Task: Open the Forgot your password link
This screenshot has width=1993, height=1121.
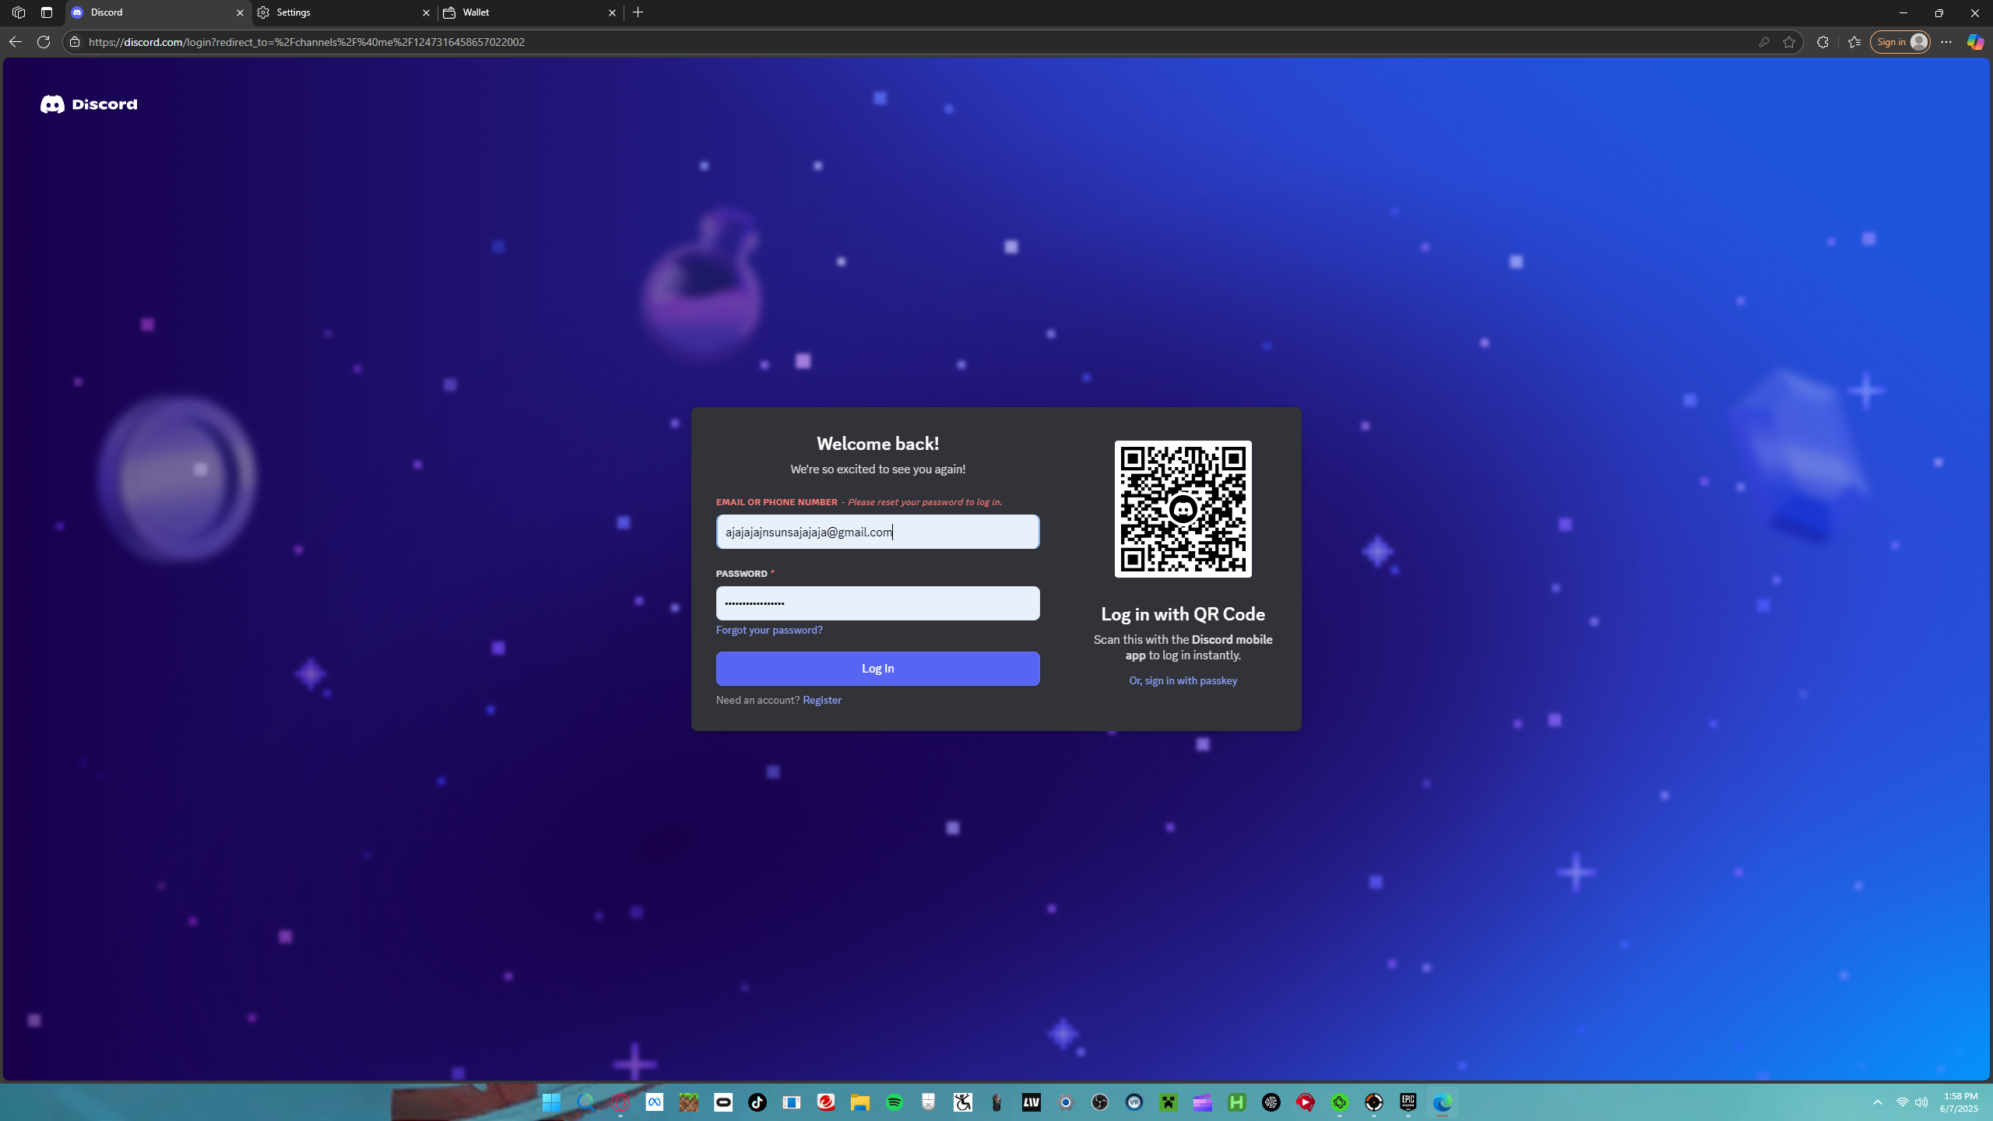Action: (x=769, y=630)
